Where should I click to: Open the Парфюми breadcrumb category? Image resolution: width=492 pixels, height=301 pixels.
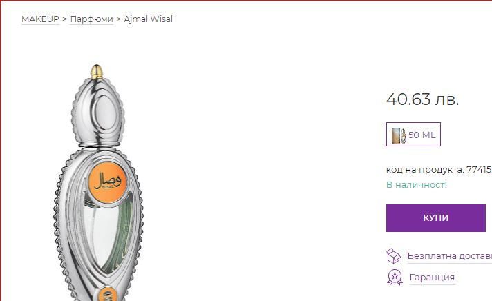(x=91, y=19)
